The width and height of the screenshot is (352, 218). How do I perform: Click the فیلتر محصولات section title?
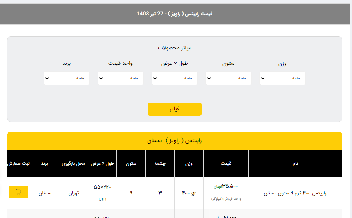[174, 48]
